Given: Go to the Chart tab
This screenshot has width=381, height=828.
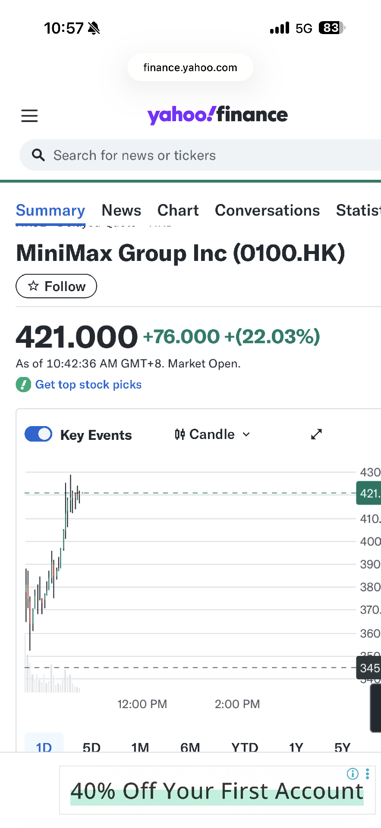Looking at the screenshot, I should (x=178, y=210).
